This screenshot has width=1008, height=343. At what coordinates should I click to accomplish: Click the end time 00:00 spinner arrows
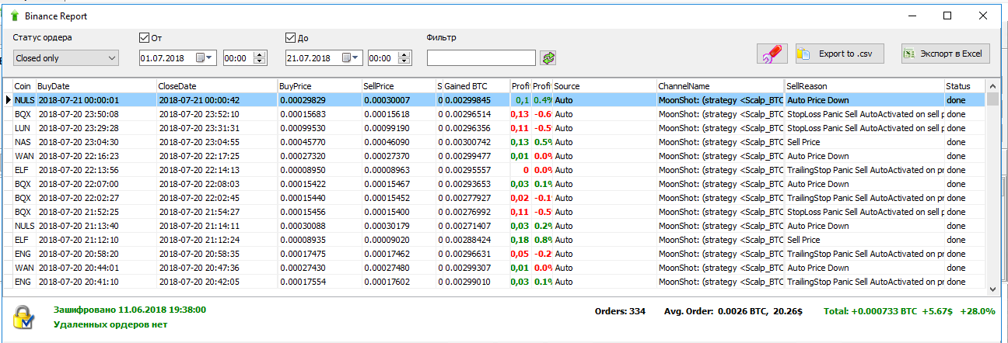coord(404,58)
